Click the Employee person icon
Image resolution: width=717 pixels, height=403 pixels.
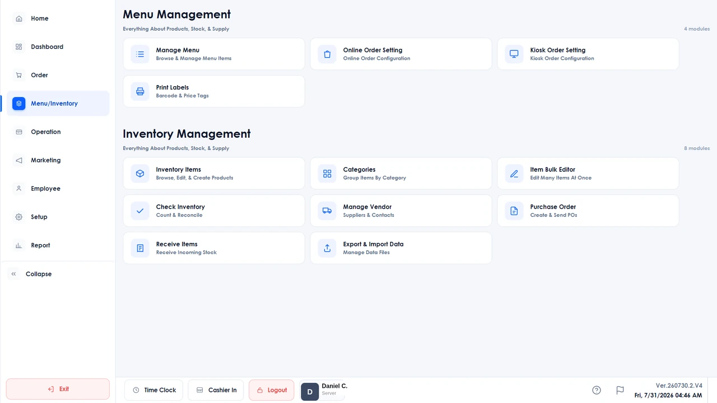pyautogui.click(x=19, y=189)
